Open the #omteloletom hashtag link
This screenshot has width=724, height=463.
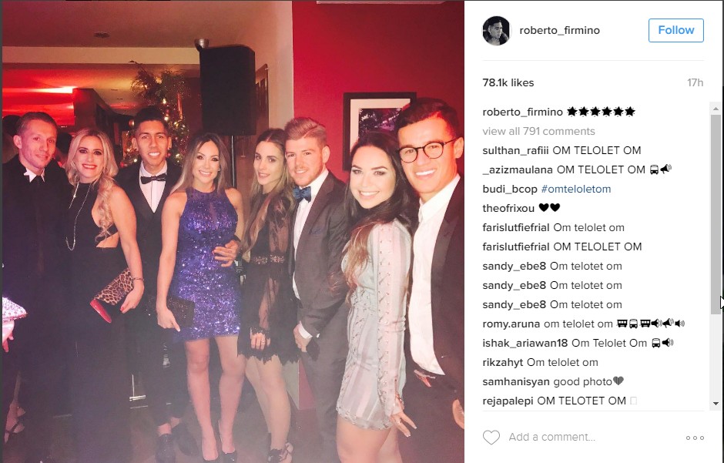click(x=576, y=189)
